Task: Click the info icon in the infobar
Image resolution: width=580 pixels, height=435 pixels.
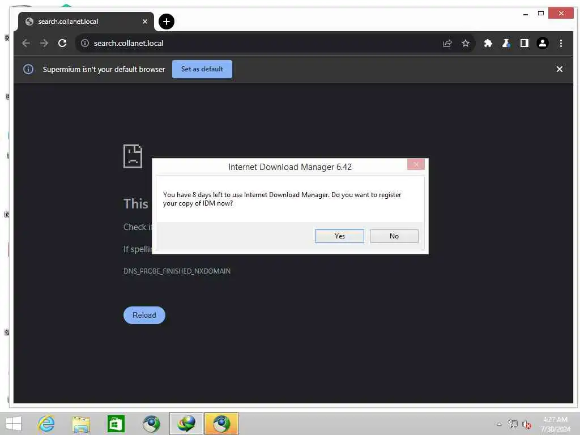Action: (x=28, y=69)
